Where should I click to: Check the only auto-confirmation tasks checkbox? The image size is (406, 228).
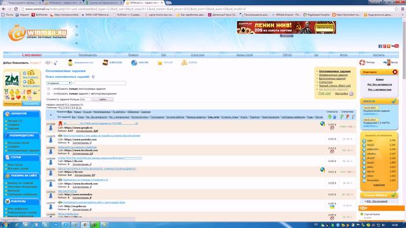pyautogui.click(x=48, y=94)
